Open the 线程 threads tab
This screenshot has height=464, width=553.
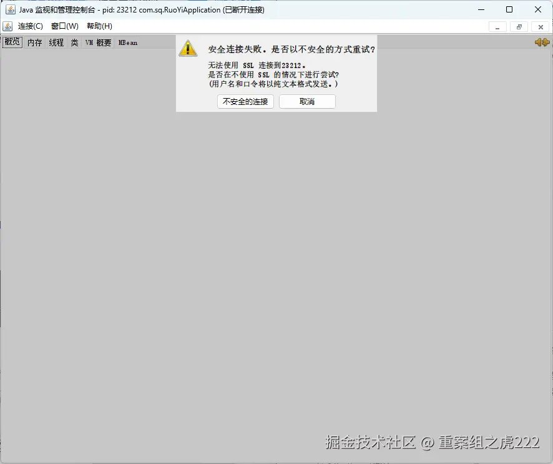[56, 42]
